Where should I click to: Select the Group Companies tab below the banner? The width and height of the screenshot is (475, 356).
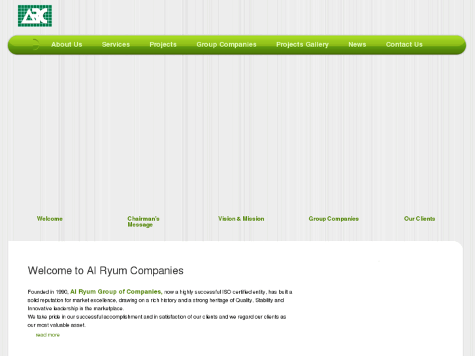[333, 219]
